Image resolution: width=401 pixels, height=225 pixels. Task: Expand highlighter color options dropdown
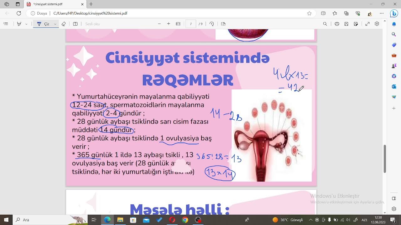(26, 24)
